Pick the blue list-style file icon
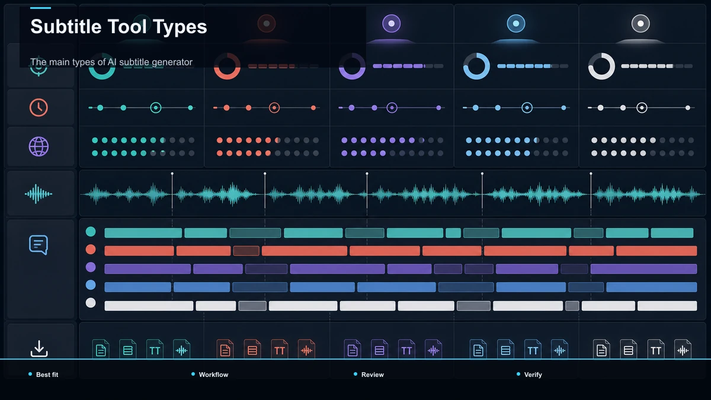This screenshot has height=400, width=711. (x=505, y=350)
